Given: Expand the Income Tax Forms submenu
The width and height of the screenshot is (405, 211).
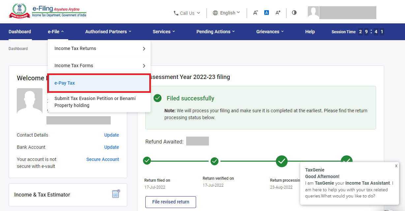Looking at the screenshot, I should coord(73,66).
